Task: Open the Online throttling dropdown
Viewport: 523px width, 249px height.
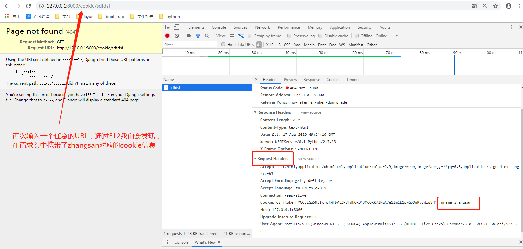Action: (x=386, y=36)
